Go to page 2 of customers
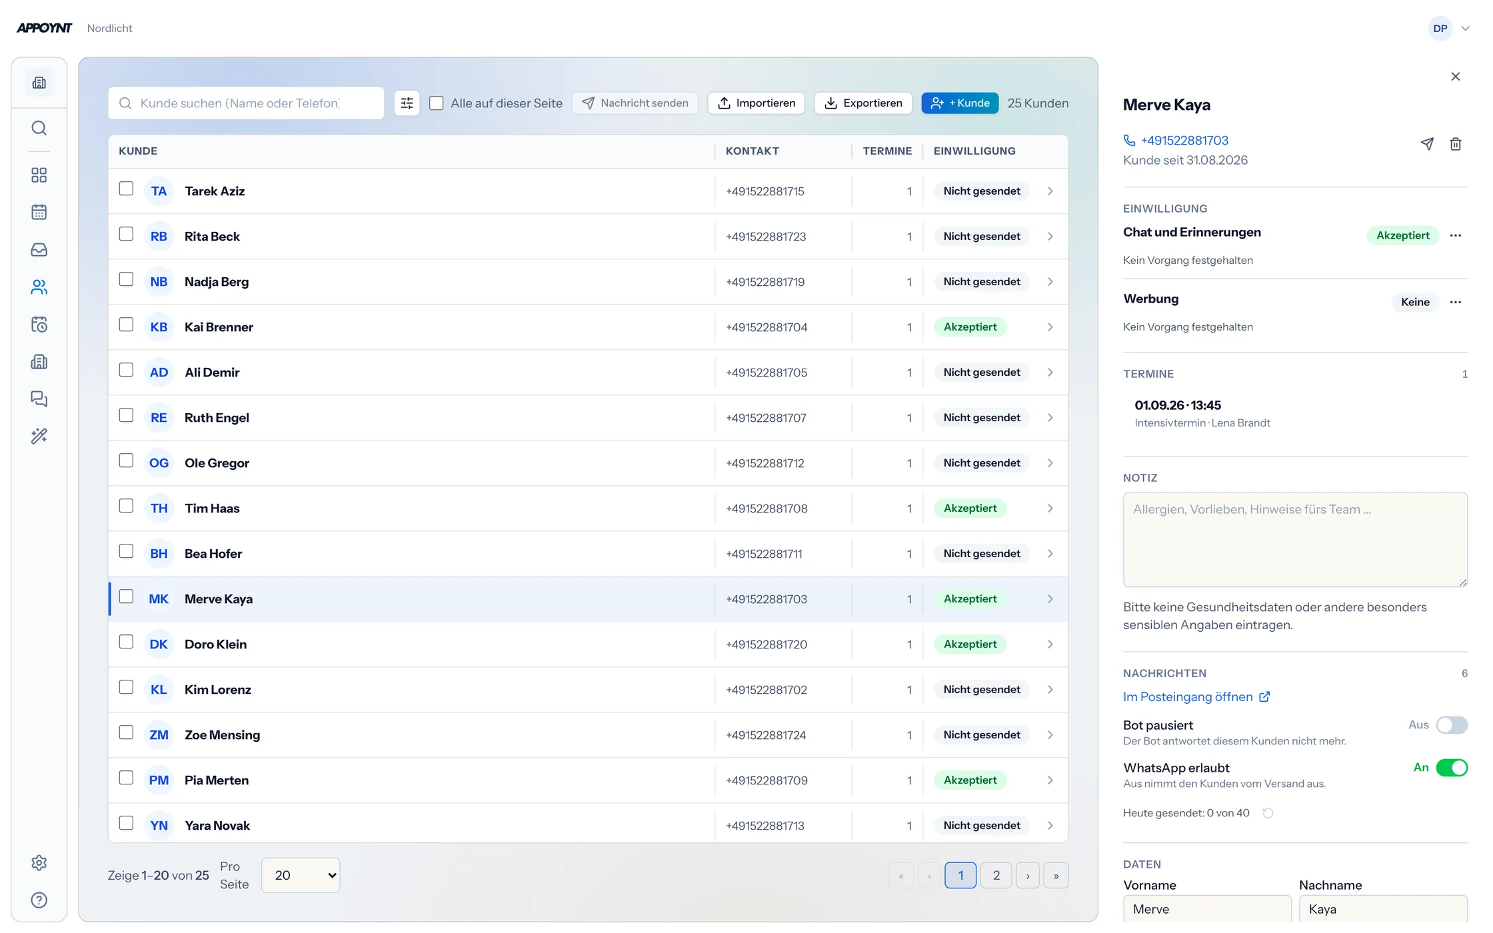The width and height of the screenshot is (1493, 933). click(x=996, y=876)
